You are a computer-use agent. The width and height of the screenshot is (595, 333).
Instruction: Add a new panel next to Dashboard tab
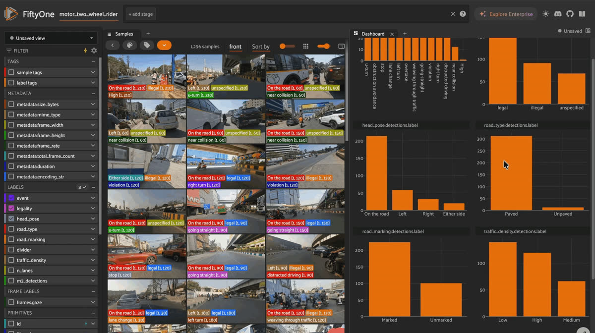(x=405, y=34)
